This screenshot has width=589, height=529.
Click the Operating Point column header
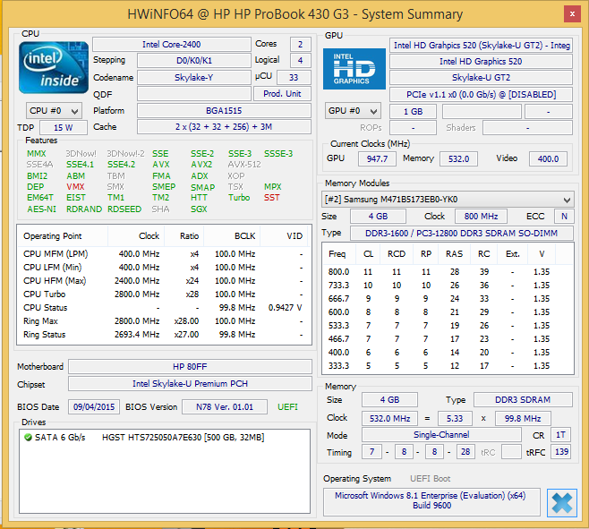pyautogui.click(x=63, y=236)
